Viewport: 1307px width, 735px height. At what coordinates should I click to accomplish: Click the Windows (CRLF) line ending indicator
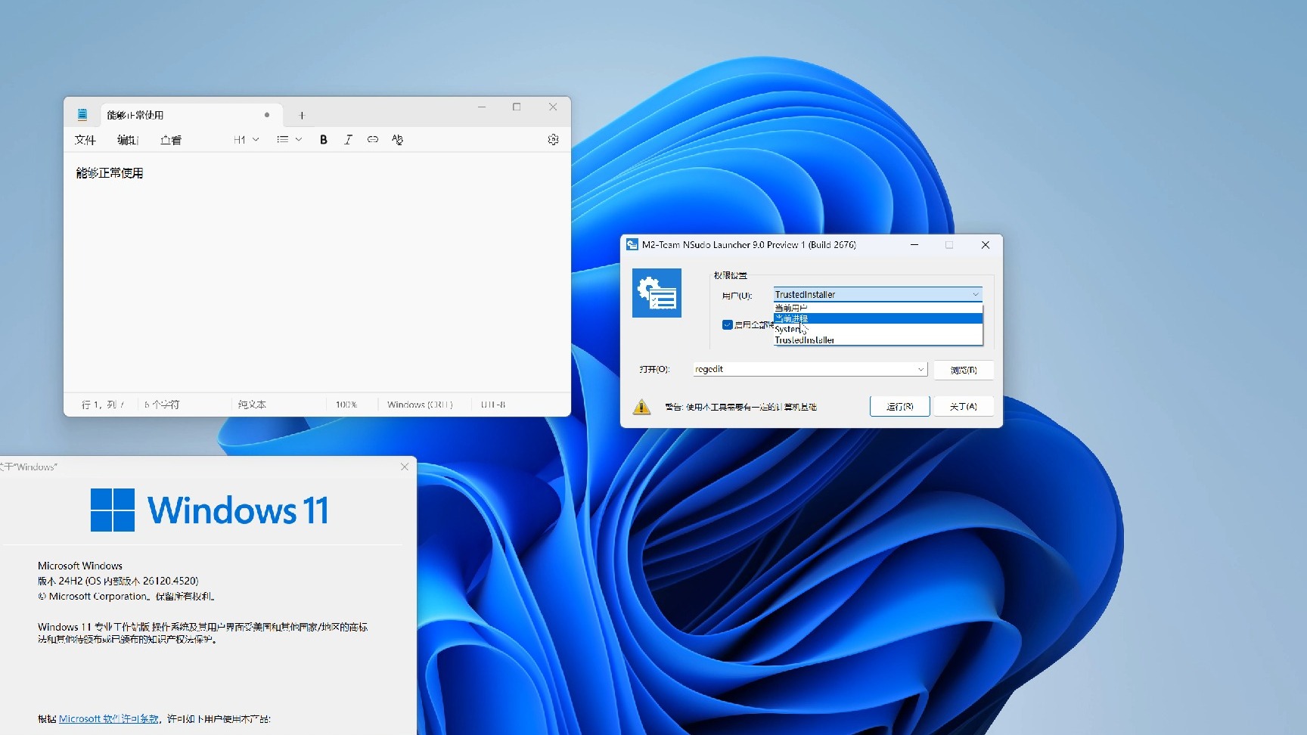tap(420, 405)
